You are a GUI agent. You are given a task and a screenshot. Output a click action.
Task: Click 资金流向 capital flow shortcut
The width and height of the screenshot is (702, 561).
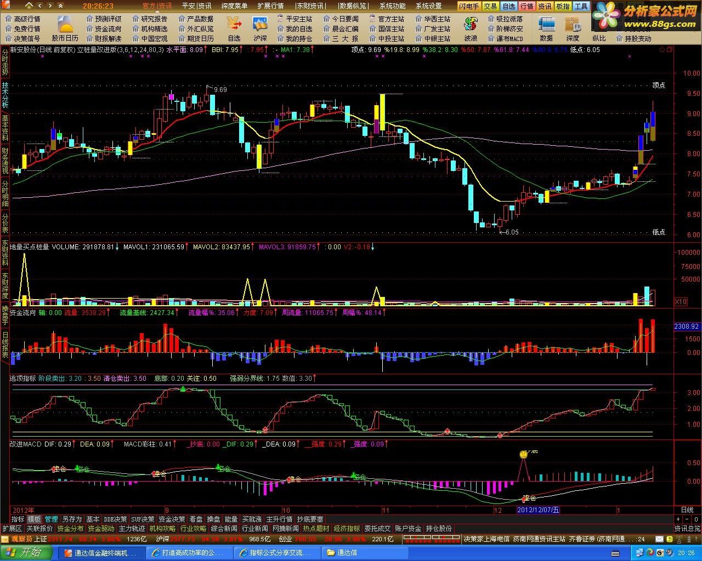104,28
